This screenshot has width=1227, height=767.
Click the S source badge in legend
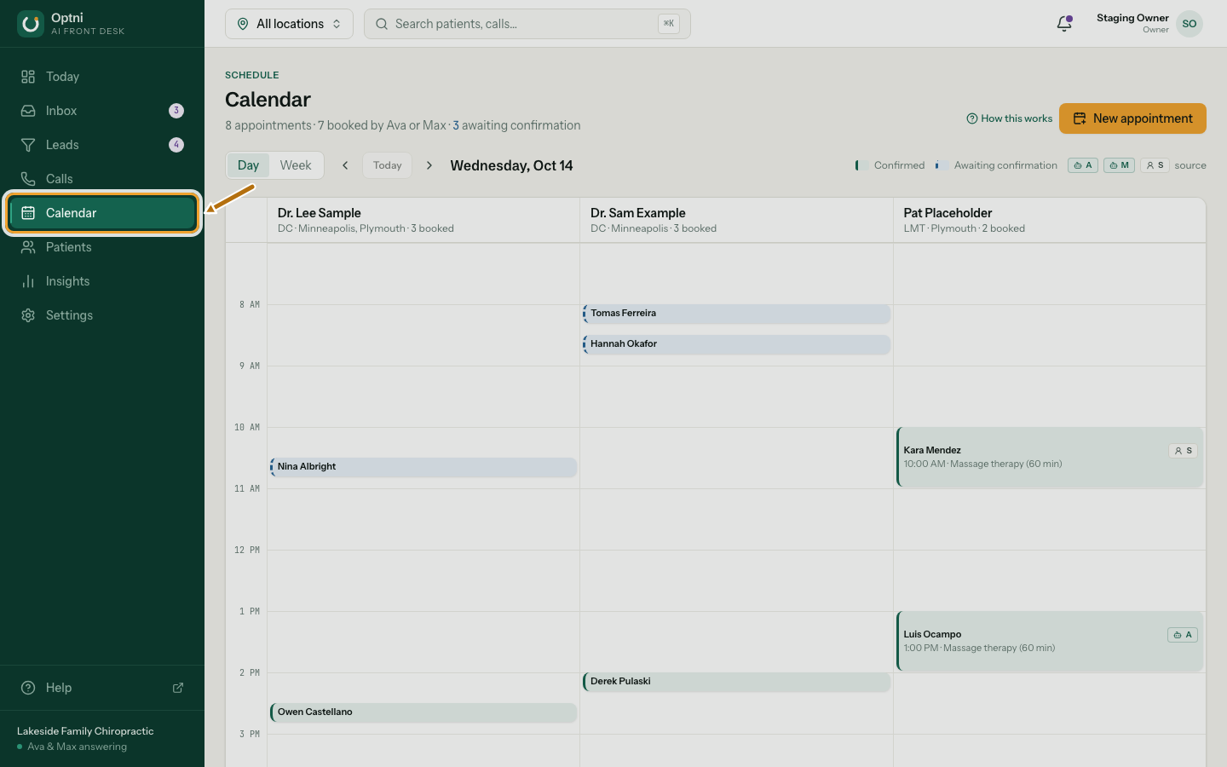(x=1155, y=165)
